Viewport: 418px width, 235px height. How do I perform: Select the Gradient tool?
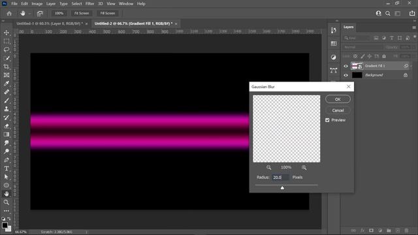pos(7,134)
